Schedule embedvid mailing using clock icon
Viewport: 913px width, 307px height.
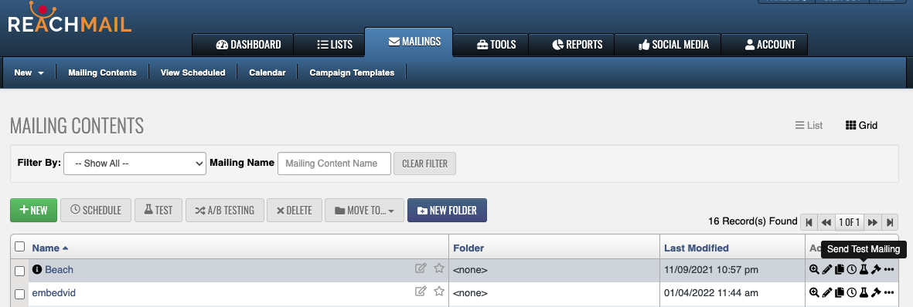[x=851, y=292]
